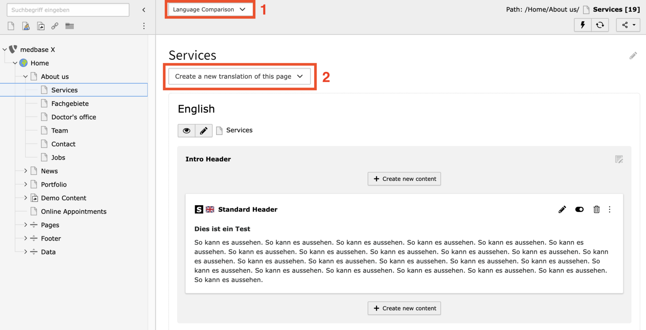The image size is (646, 330).
Task: View the English page via eye button
Action: (x=187, y=131)
